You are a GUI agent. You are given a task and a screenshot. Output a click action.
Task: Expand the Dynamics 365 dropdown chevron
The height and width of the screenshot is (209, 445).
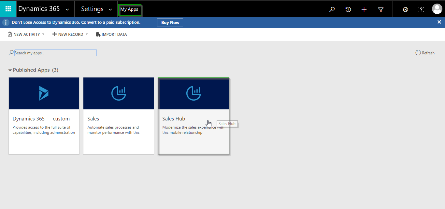click(67, 9)
